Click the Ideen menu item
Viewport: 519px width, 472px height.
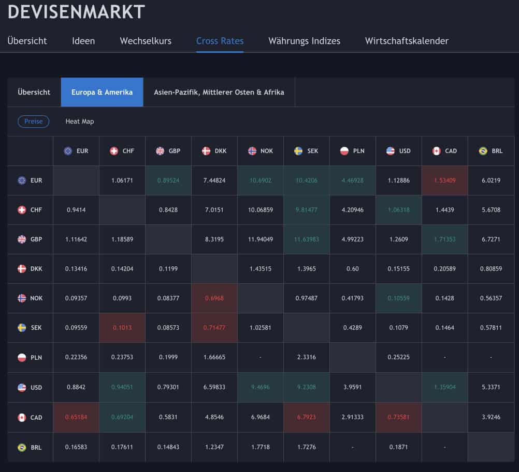pyautogui.click(x=83, y=40)
